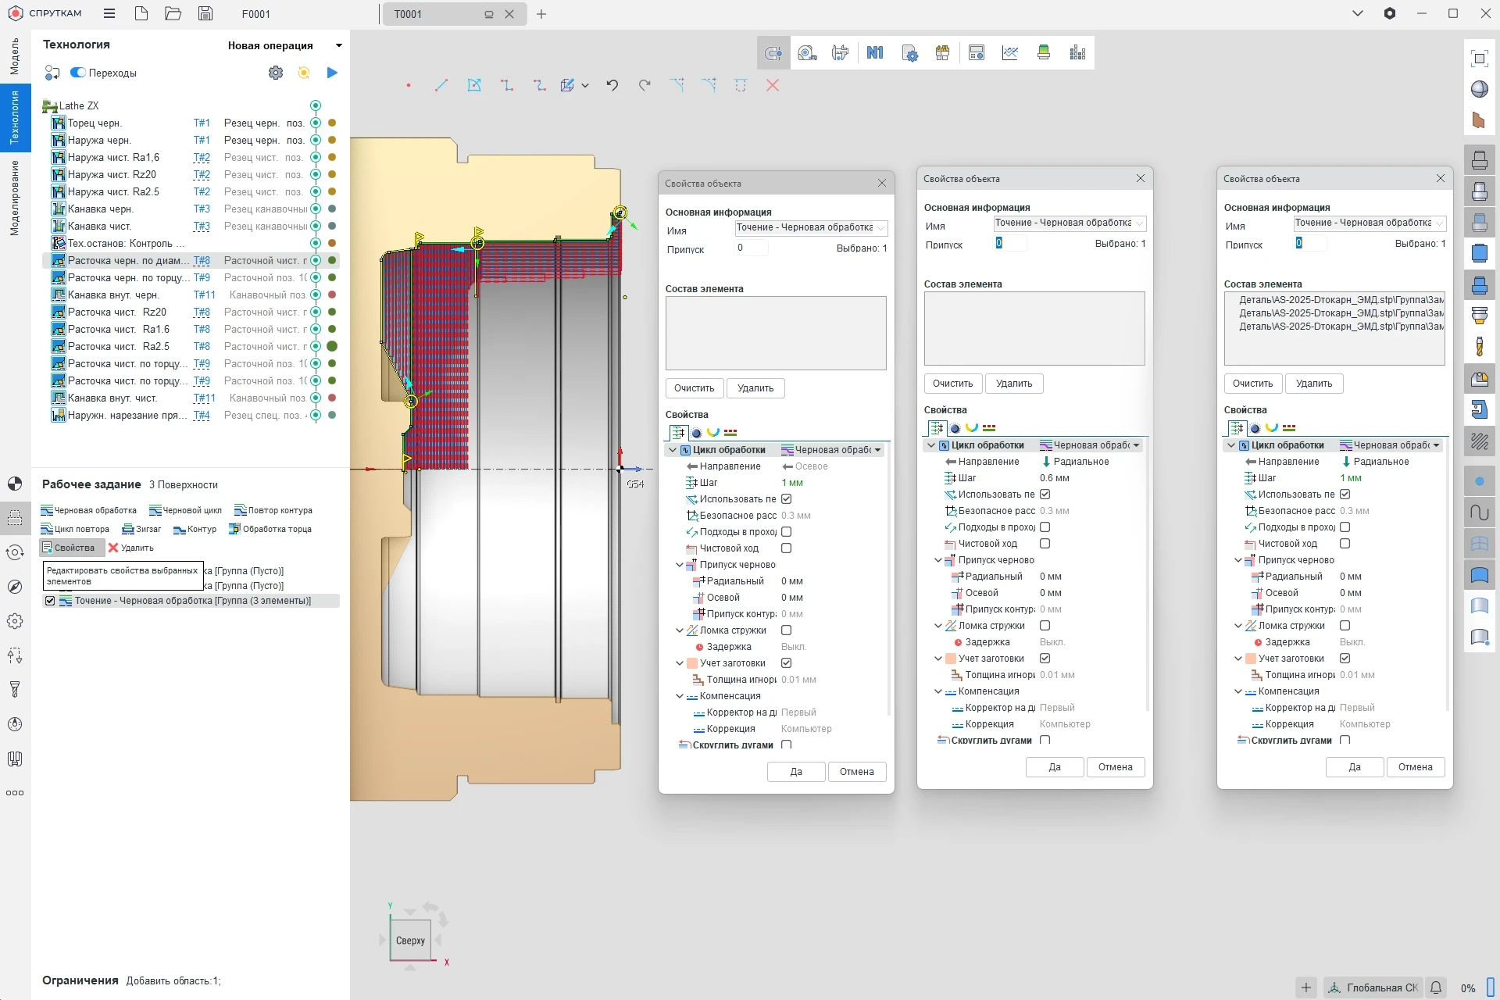The image size is (1500, 1000).
Task: Toggle green enable circle for Торец черн.
Action: click(x=316, y=123)
